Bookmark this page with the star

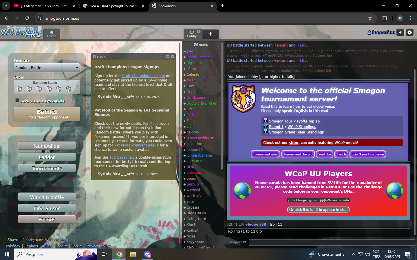tap(370, 18)
